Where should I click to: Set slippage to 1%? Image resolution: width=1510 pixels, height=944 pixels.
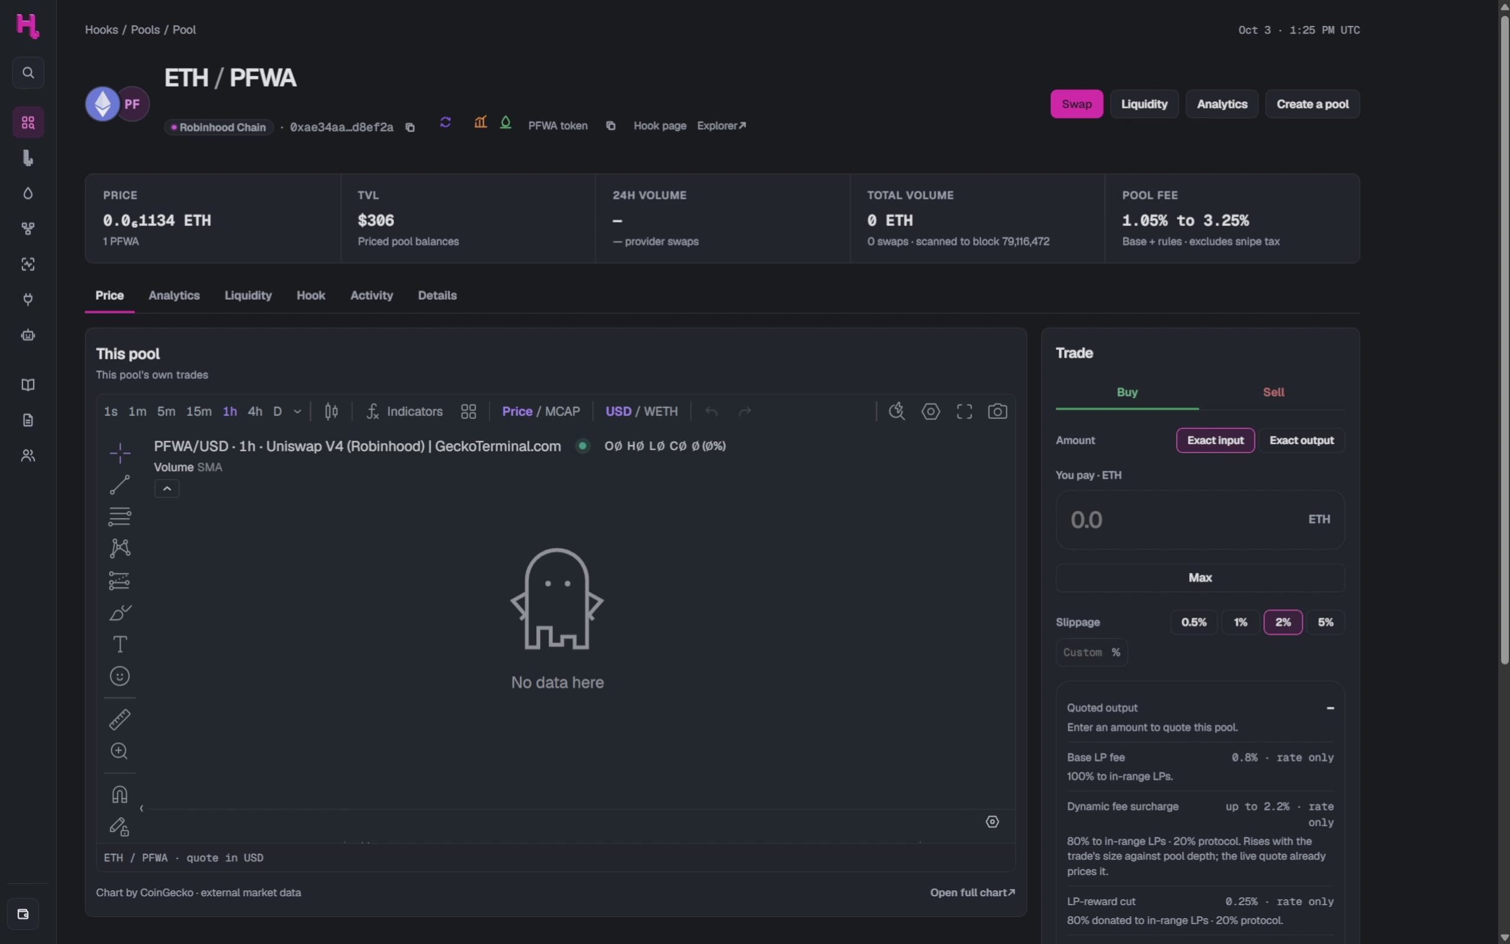(x=1240, y=622)
